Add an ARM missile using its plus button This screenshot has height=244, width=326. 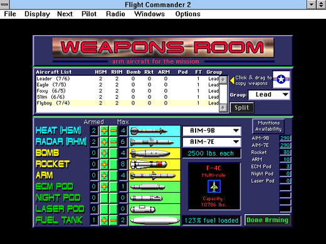(104, 175)
